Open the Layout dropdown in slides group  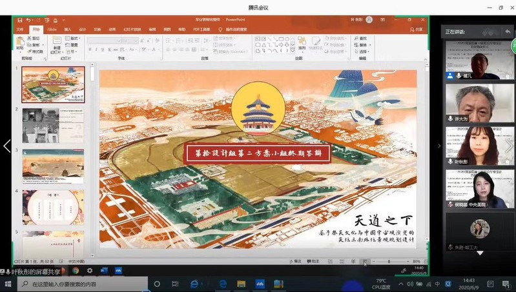pyautogui.click(x=72, y=39)
